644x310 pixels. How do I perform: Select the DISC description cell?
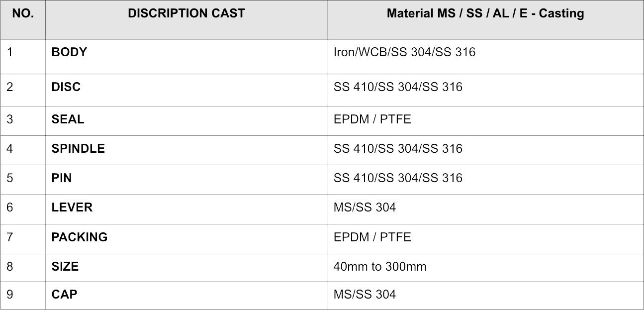186,88
